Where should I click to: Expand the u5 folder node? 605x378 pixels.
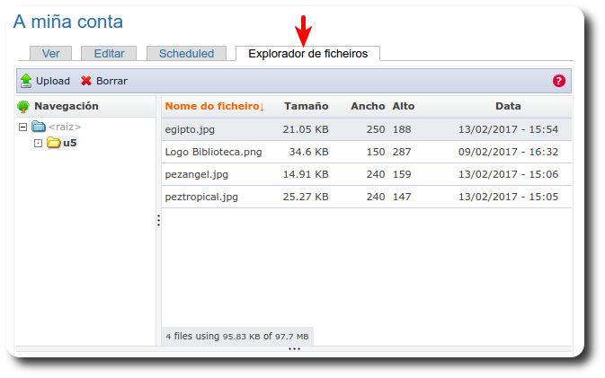click(38, 143)
